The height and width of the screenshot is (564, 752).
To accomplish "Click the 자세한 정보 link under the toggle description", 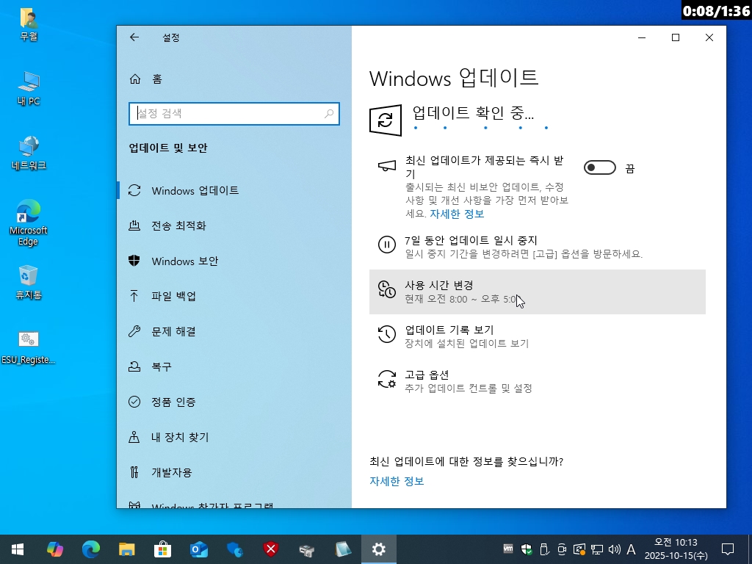I will [457, 214].
